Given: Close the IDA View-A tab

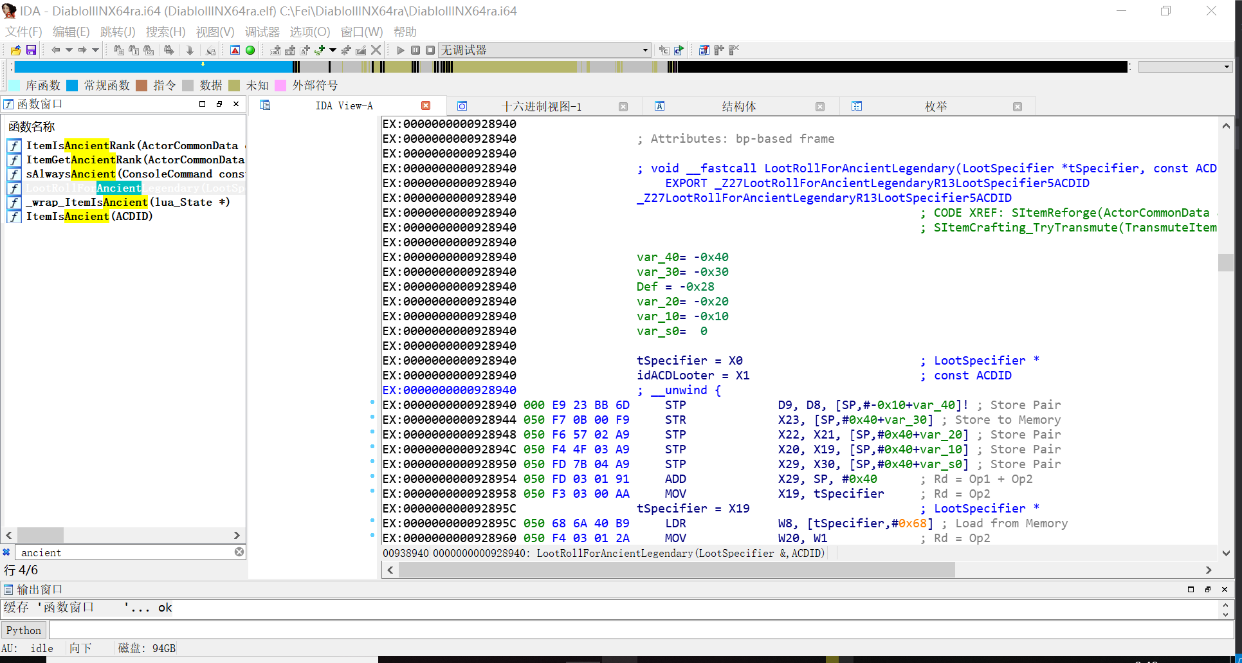Looking at the screenshot, I should tap(426, 106).
